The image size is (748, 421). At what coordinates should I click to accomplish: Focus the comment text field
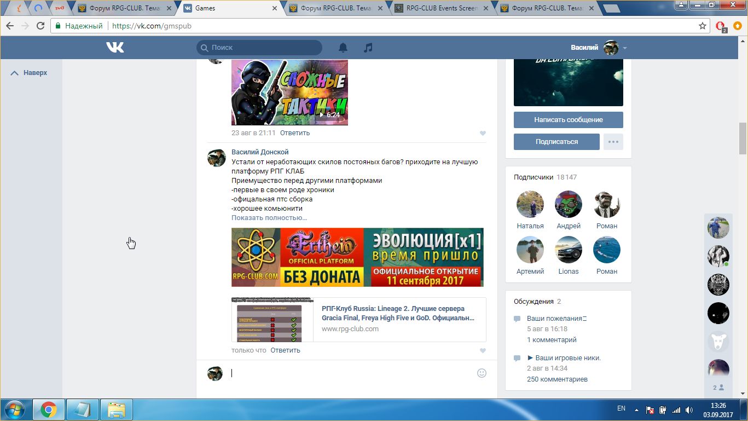[x=350, y=373]
